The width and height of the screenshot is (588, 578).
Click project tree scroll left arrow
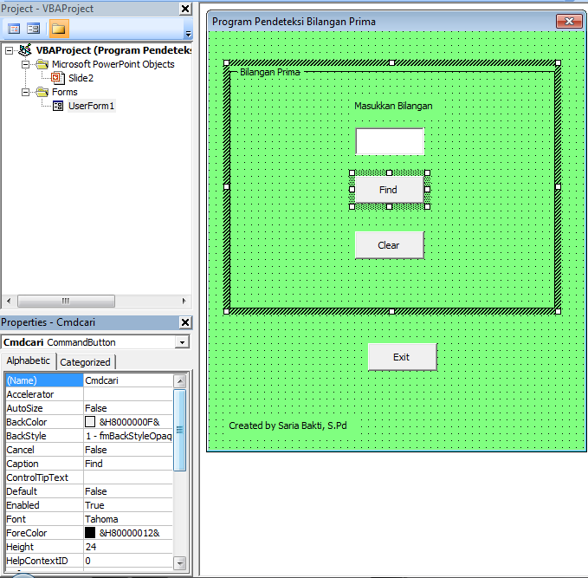[x=9, y=301]
